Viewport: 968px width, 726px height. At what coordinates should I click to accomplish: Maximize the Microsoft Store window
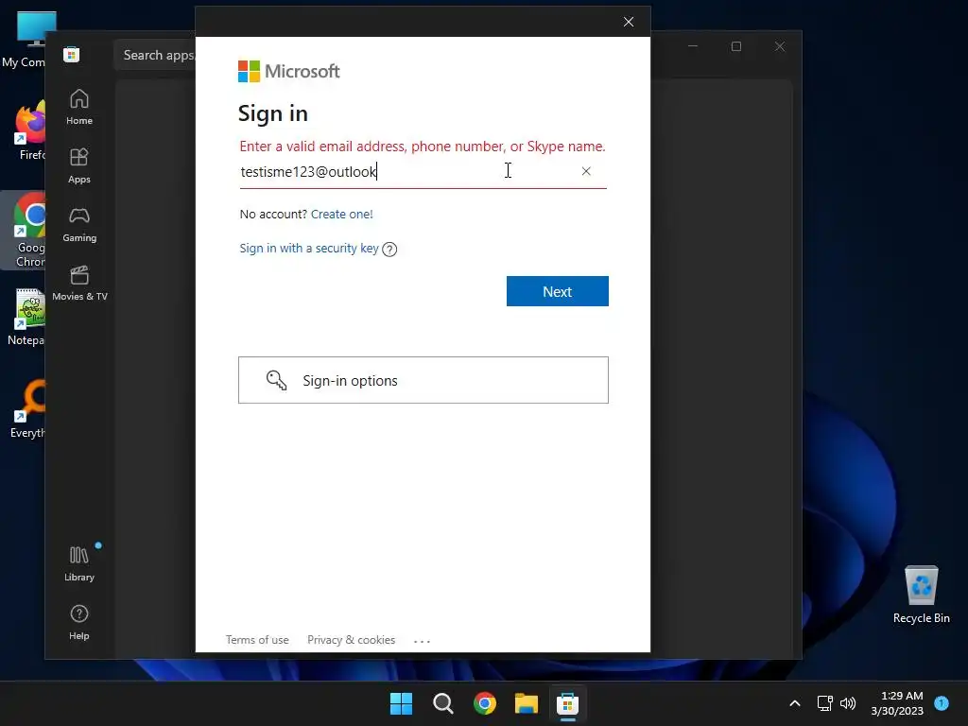[x=736, y=46]
